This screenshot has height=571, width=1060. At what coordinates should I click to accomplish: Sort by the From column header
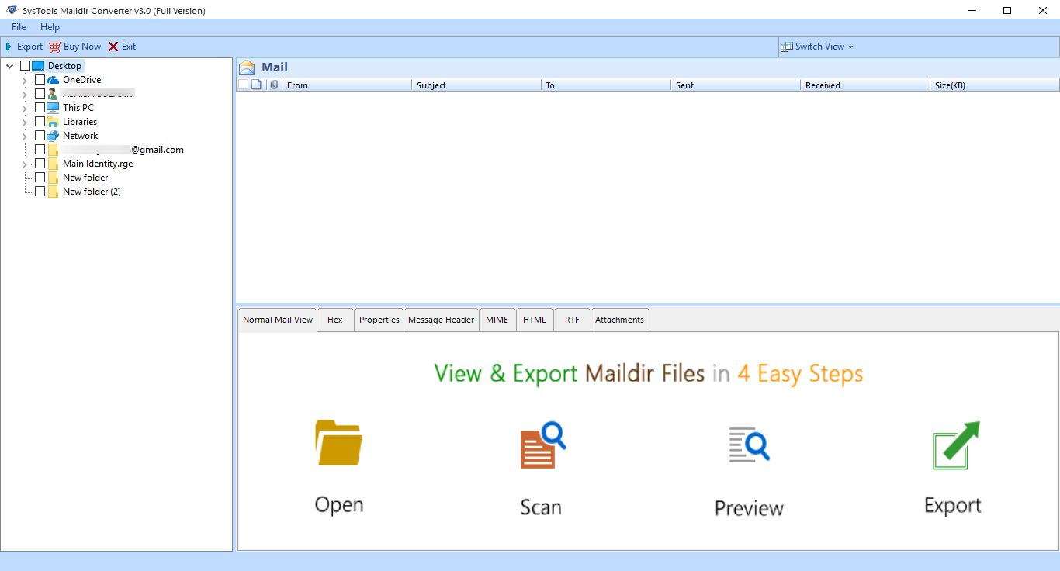(347, 85)
